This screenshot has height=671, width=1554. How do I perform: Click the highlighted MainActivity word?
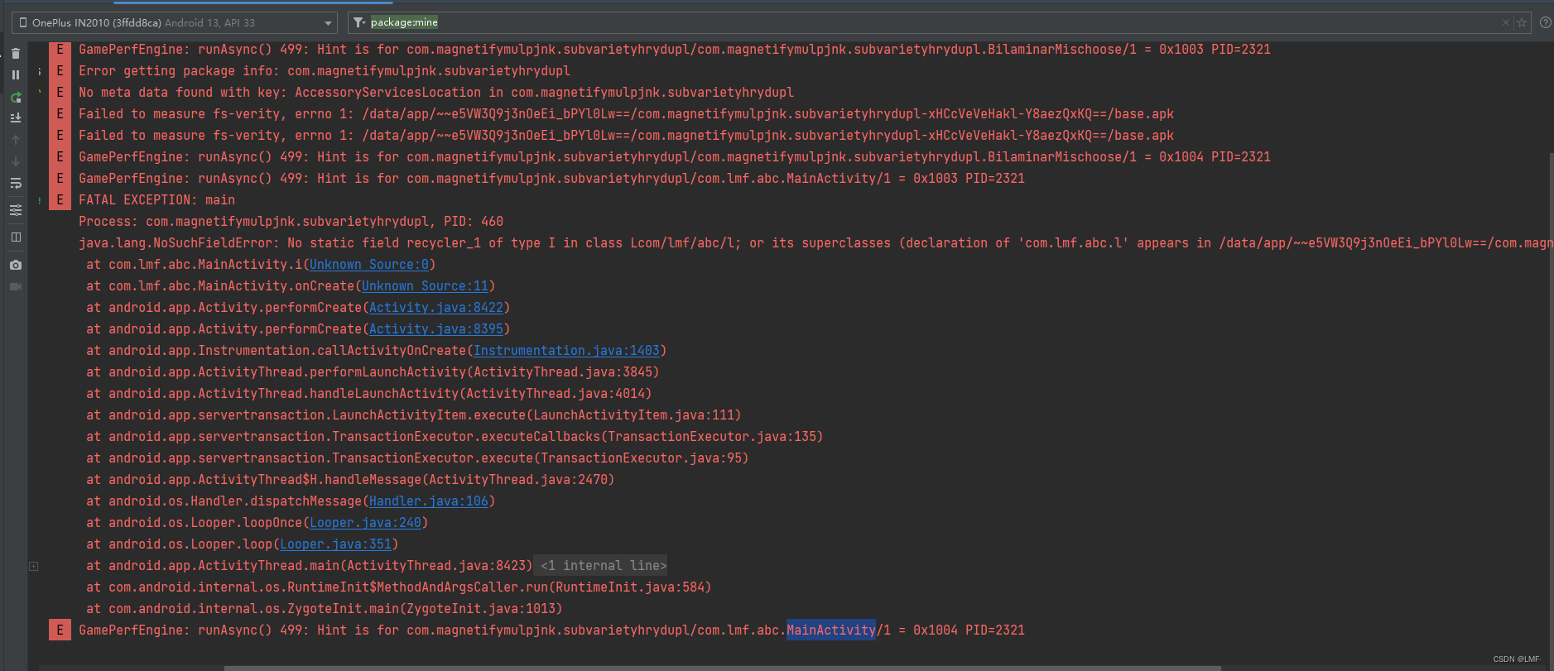831,630
